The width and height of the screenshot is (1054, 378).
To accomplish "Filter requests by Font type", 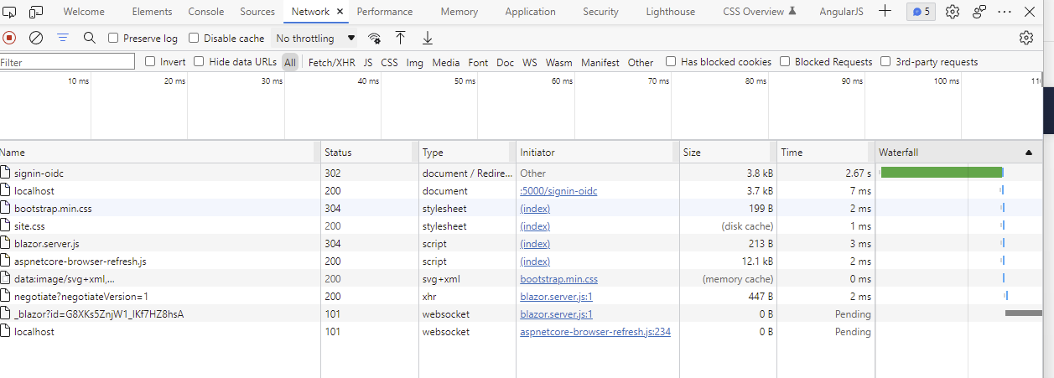I will (x=478, y=62).
